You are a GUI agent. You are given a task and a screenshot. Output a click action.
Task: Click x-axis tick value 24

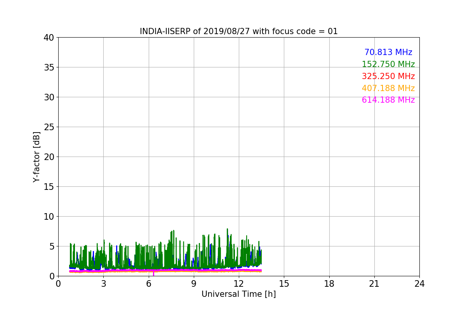pyautogui.click(x=419, y=284)
